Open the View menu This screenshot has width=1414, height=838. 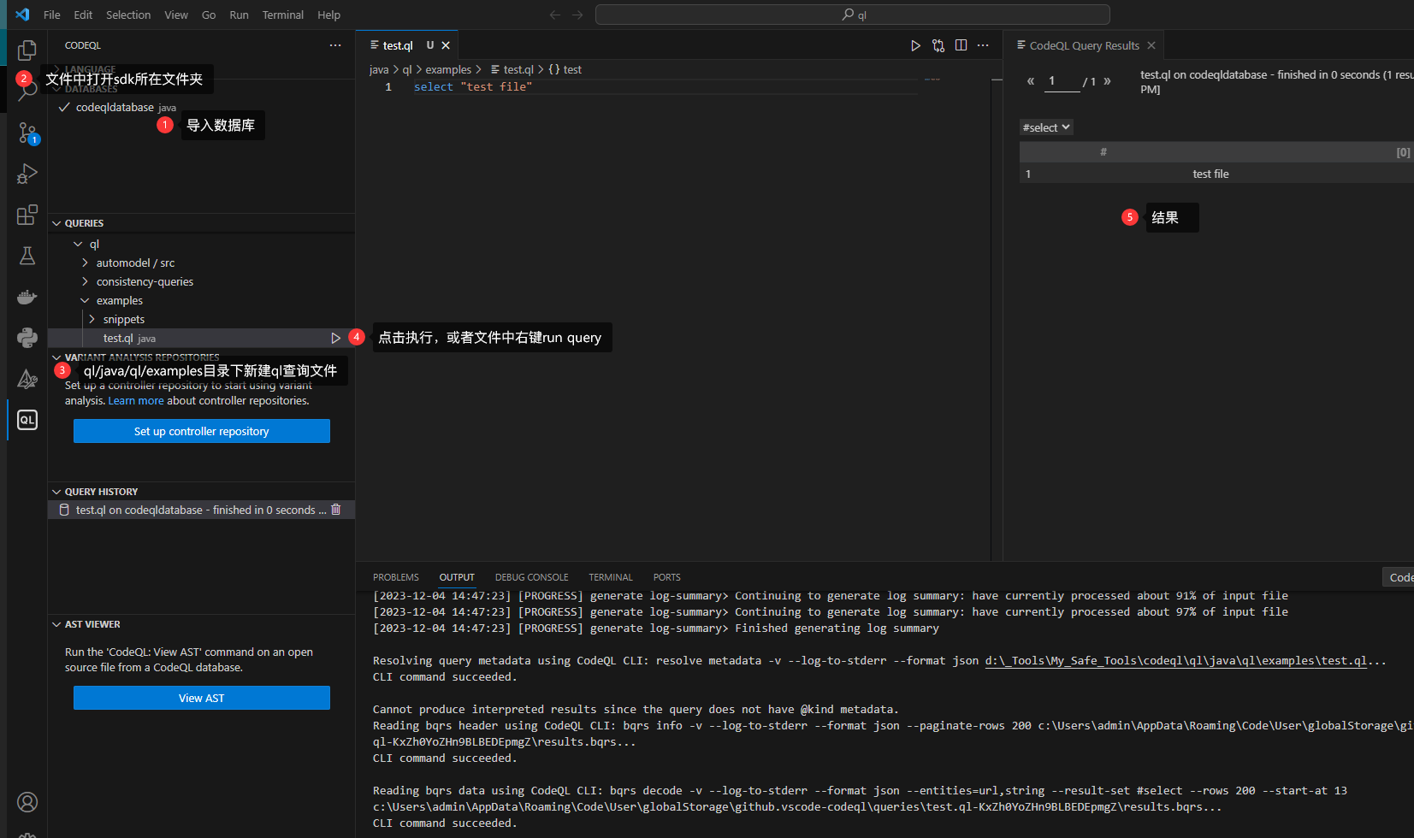tap(176, 15)
